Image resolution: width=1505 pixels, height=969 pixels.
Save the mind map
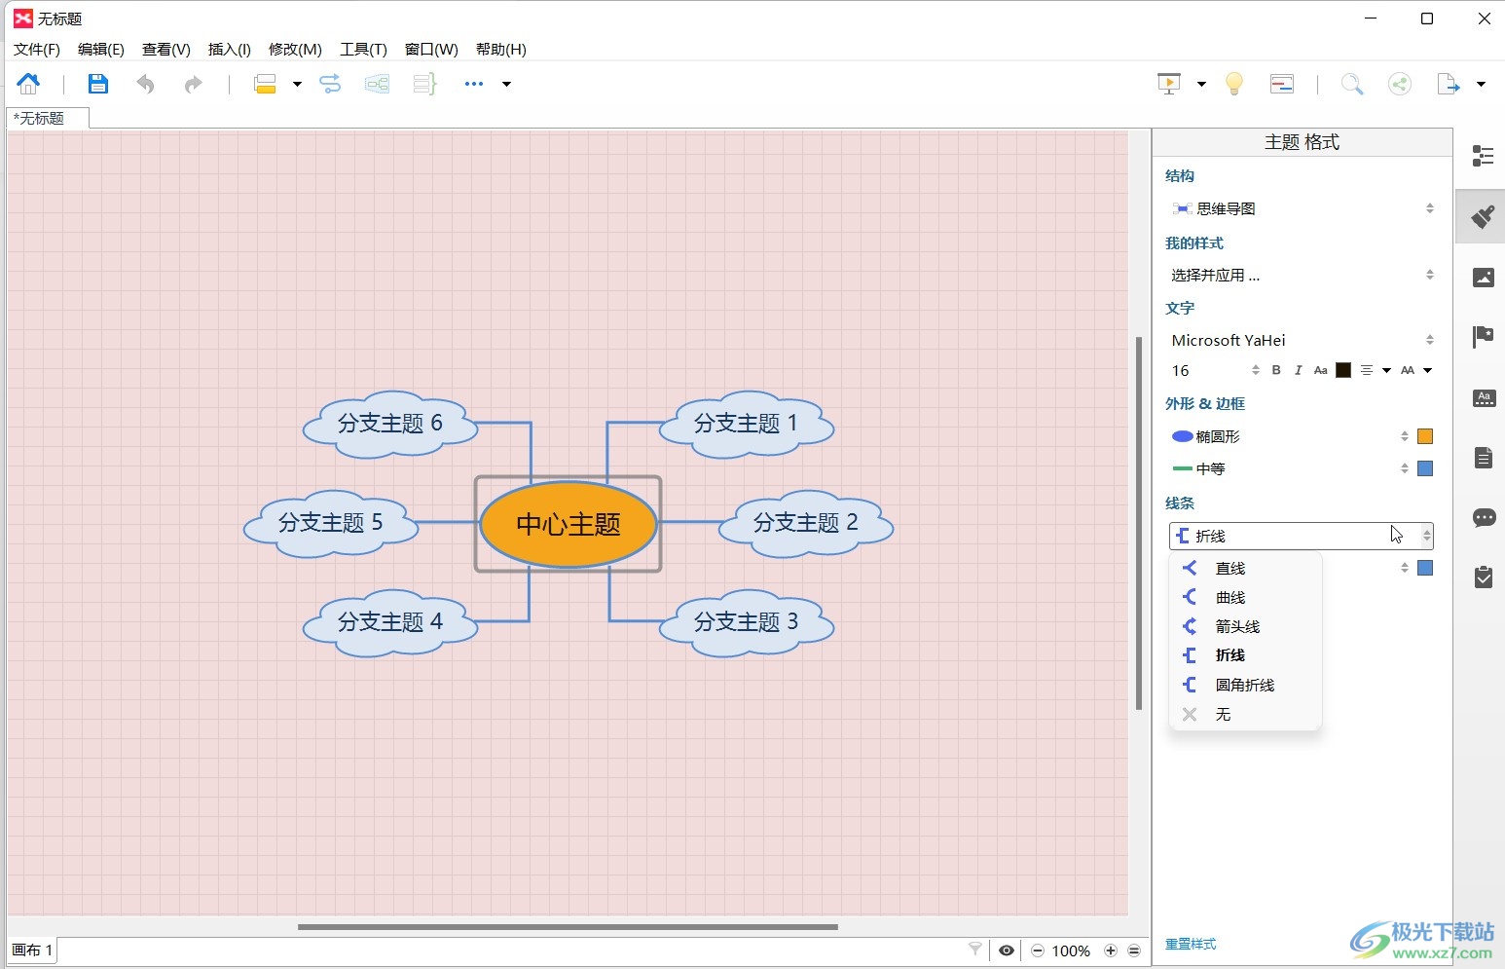pos(97,84)
